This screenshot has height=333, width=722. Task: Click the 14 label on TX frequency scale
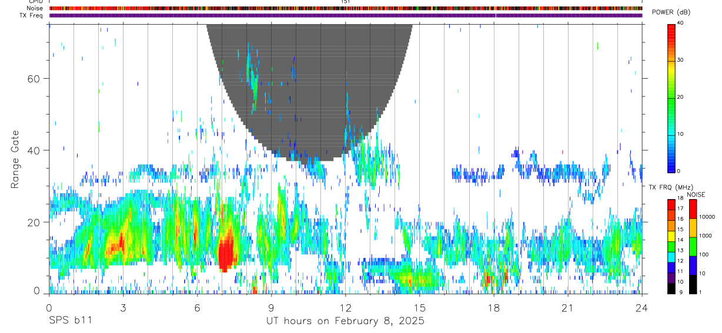pos(681,240)
